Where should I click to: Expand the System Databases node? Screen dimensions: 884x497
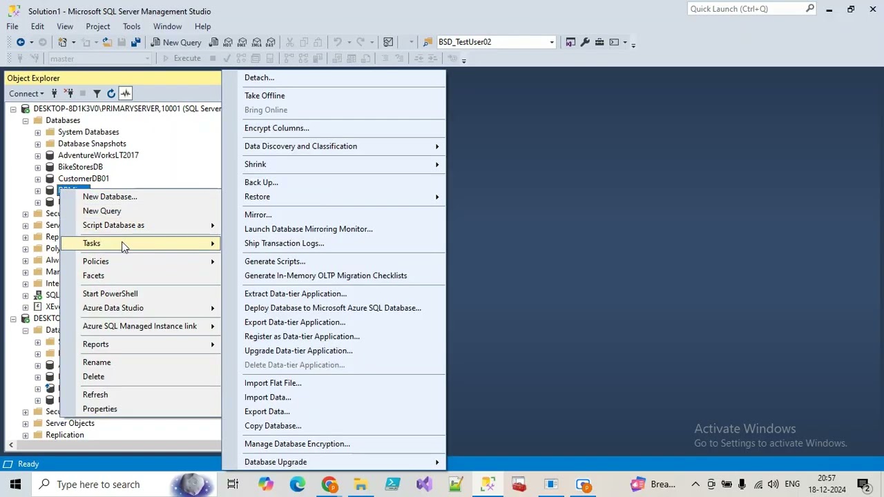point(37,132)
